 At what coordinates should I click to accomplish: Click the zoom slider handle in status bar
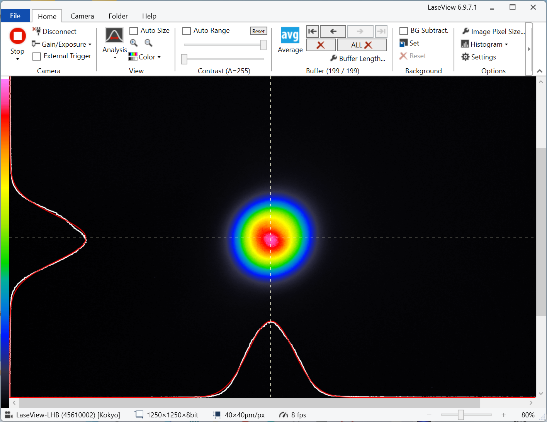click(x=460, y=415)
